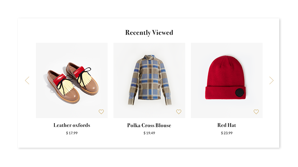Screen dimensions: 298x167
Task: Select the $ 23.99 price under Red Hat
Action: point(227,133)
